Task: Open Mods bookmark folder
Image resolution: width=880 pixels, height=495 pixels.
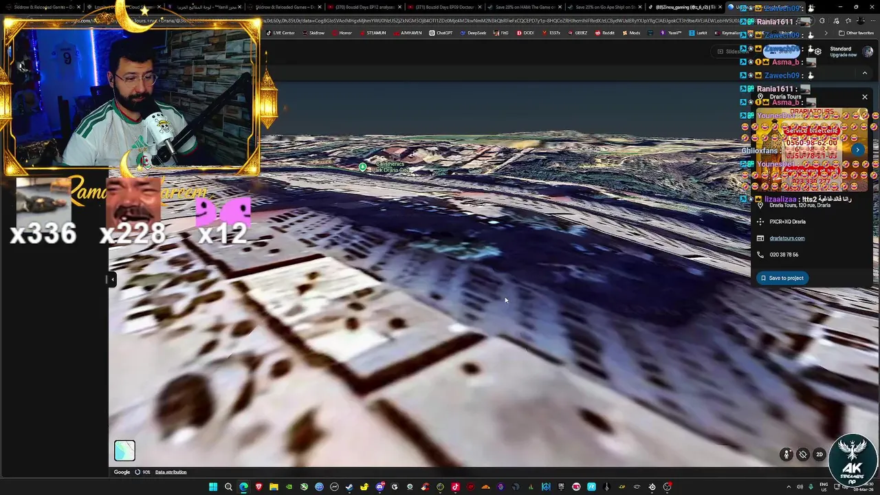Action: click(x=631, y=33)
